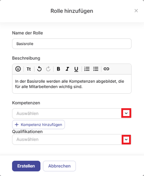Image resolution: width=144 pixels, height=176 pixels.
Task: Click the Rolle hinzufügen dialog title
Action: (72, 11)
